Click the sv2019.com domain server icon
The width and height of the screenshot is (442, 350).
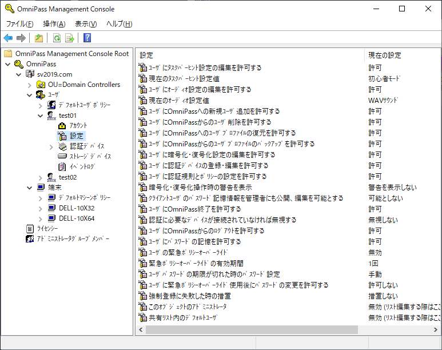[x=30, y=74]
